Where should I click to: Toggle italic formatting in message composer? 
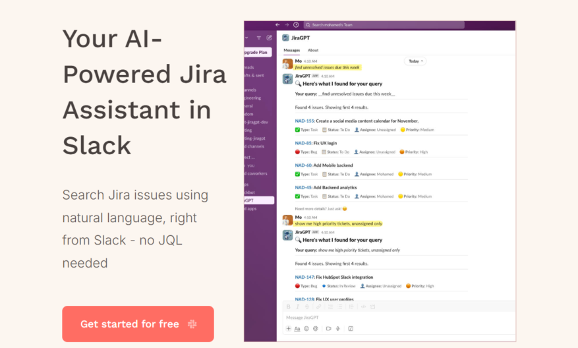(297, 306)
